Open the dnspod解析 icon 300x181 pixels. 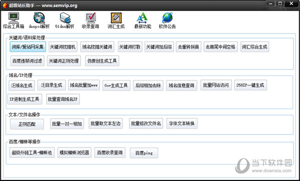tap(39, 20)
